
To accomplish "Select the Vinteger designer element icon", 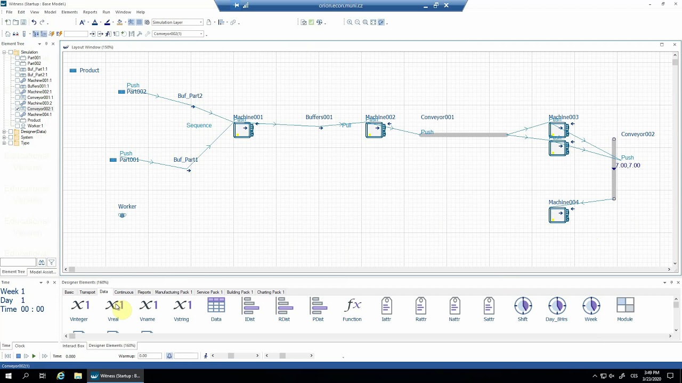I will 80,305.
